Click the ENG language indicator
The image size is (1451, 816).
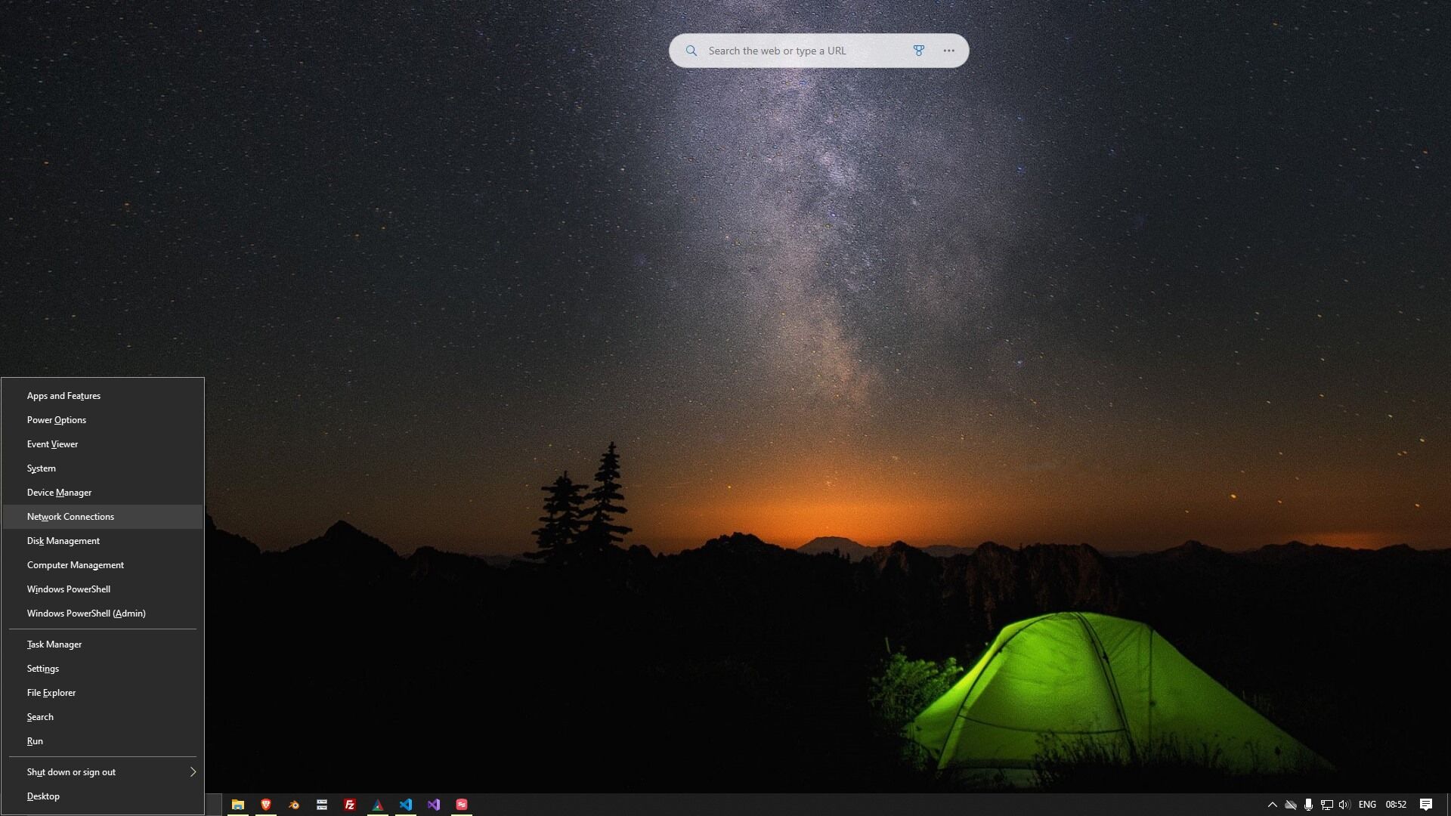pos(1366,805)
